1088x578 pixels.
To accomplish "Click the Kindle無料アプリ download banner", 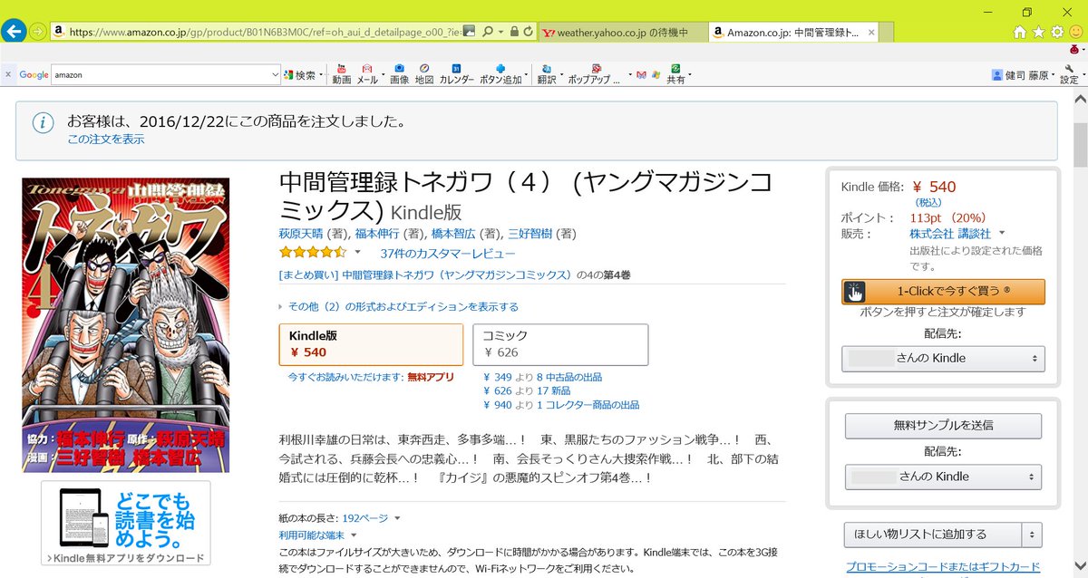I will pyautogui.click(x=125, y=524).
